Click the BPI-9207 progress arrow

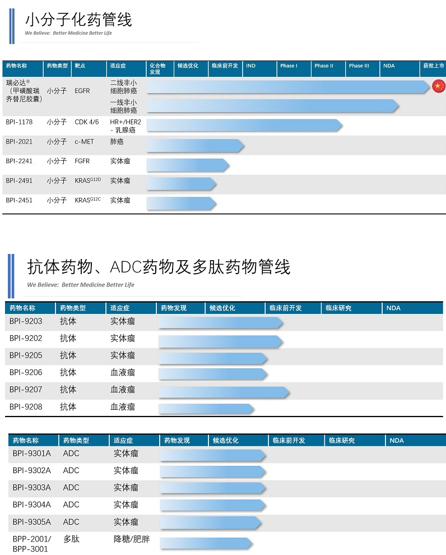coord(224,392)
